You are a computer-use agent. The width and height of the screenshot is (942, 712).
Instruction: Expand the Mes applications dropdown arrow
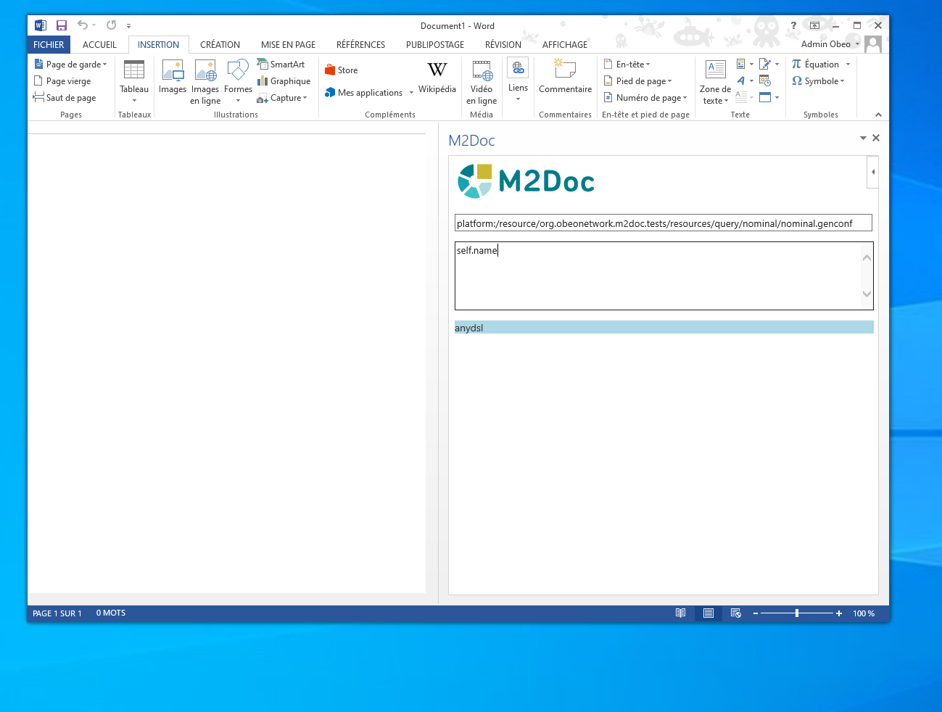tap(411, 93)
